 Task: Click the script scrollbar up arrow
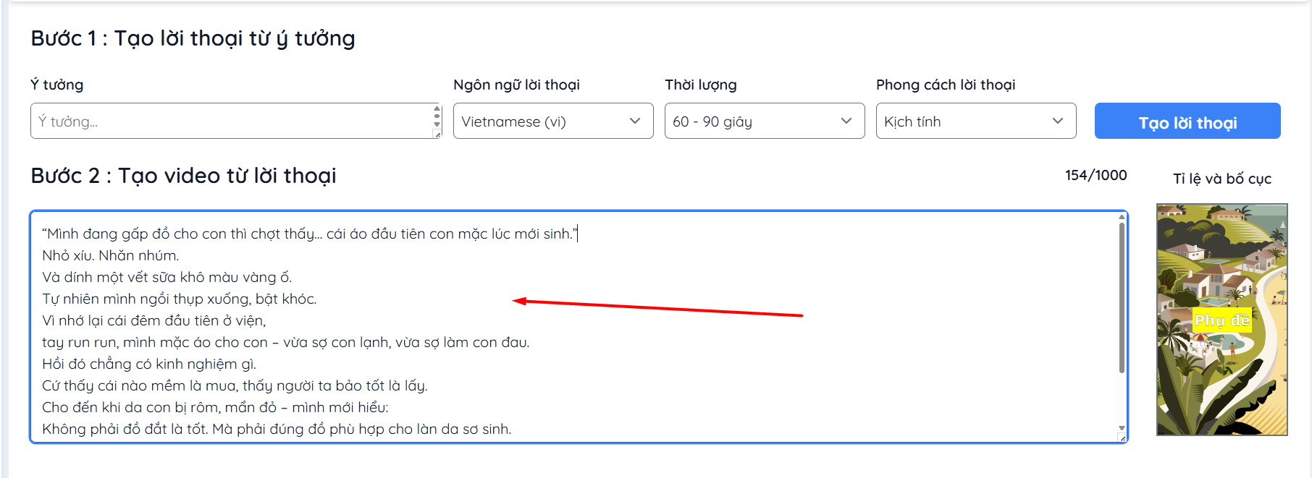pyautogui.click(x=1122, y=217)
